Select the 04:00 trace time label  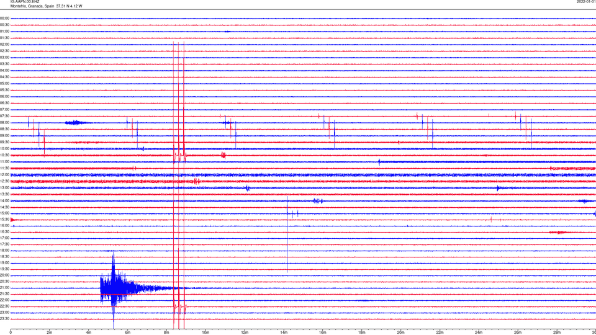click(x=5, y=70)
